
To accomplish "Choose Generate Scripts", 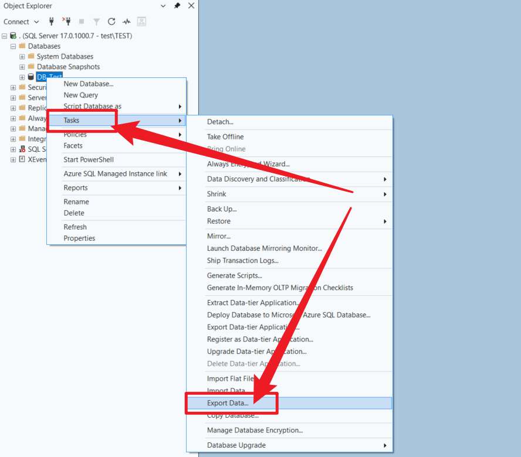I will 289,276.
